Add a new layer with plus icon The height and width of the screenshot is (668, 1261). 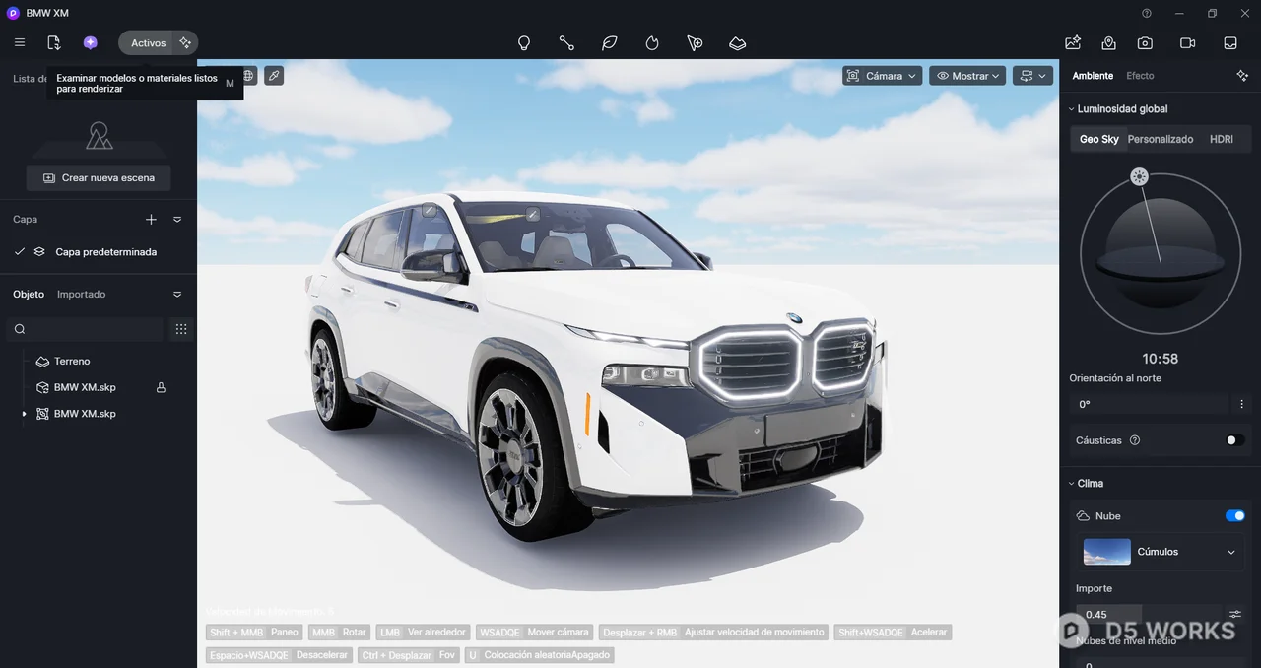pos(151,220)
